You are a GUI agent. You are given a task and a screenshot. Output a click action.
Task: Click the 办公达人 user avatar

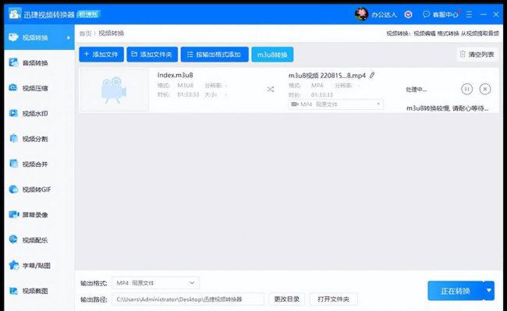(361, 14)
